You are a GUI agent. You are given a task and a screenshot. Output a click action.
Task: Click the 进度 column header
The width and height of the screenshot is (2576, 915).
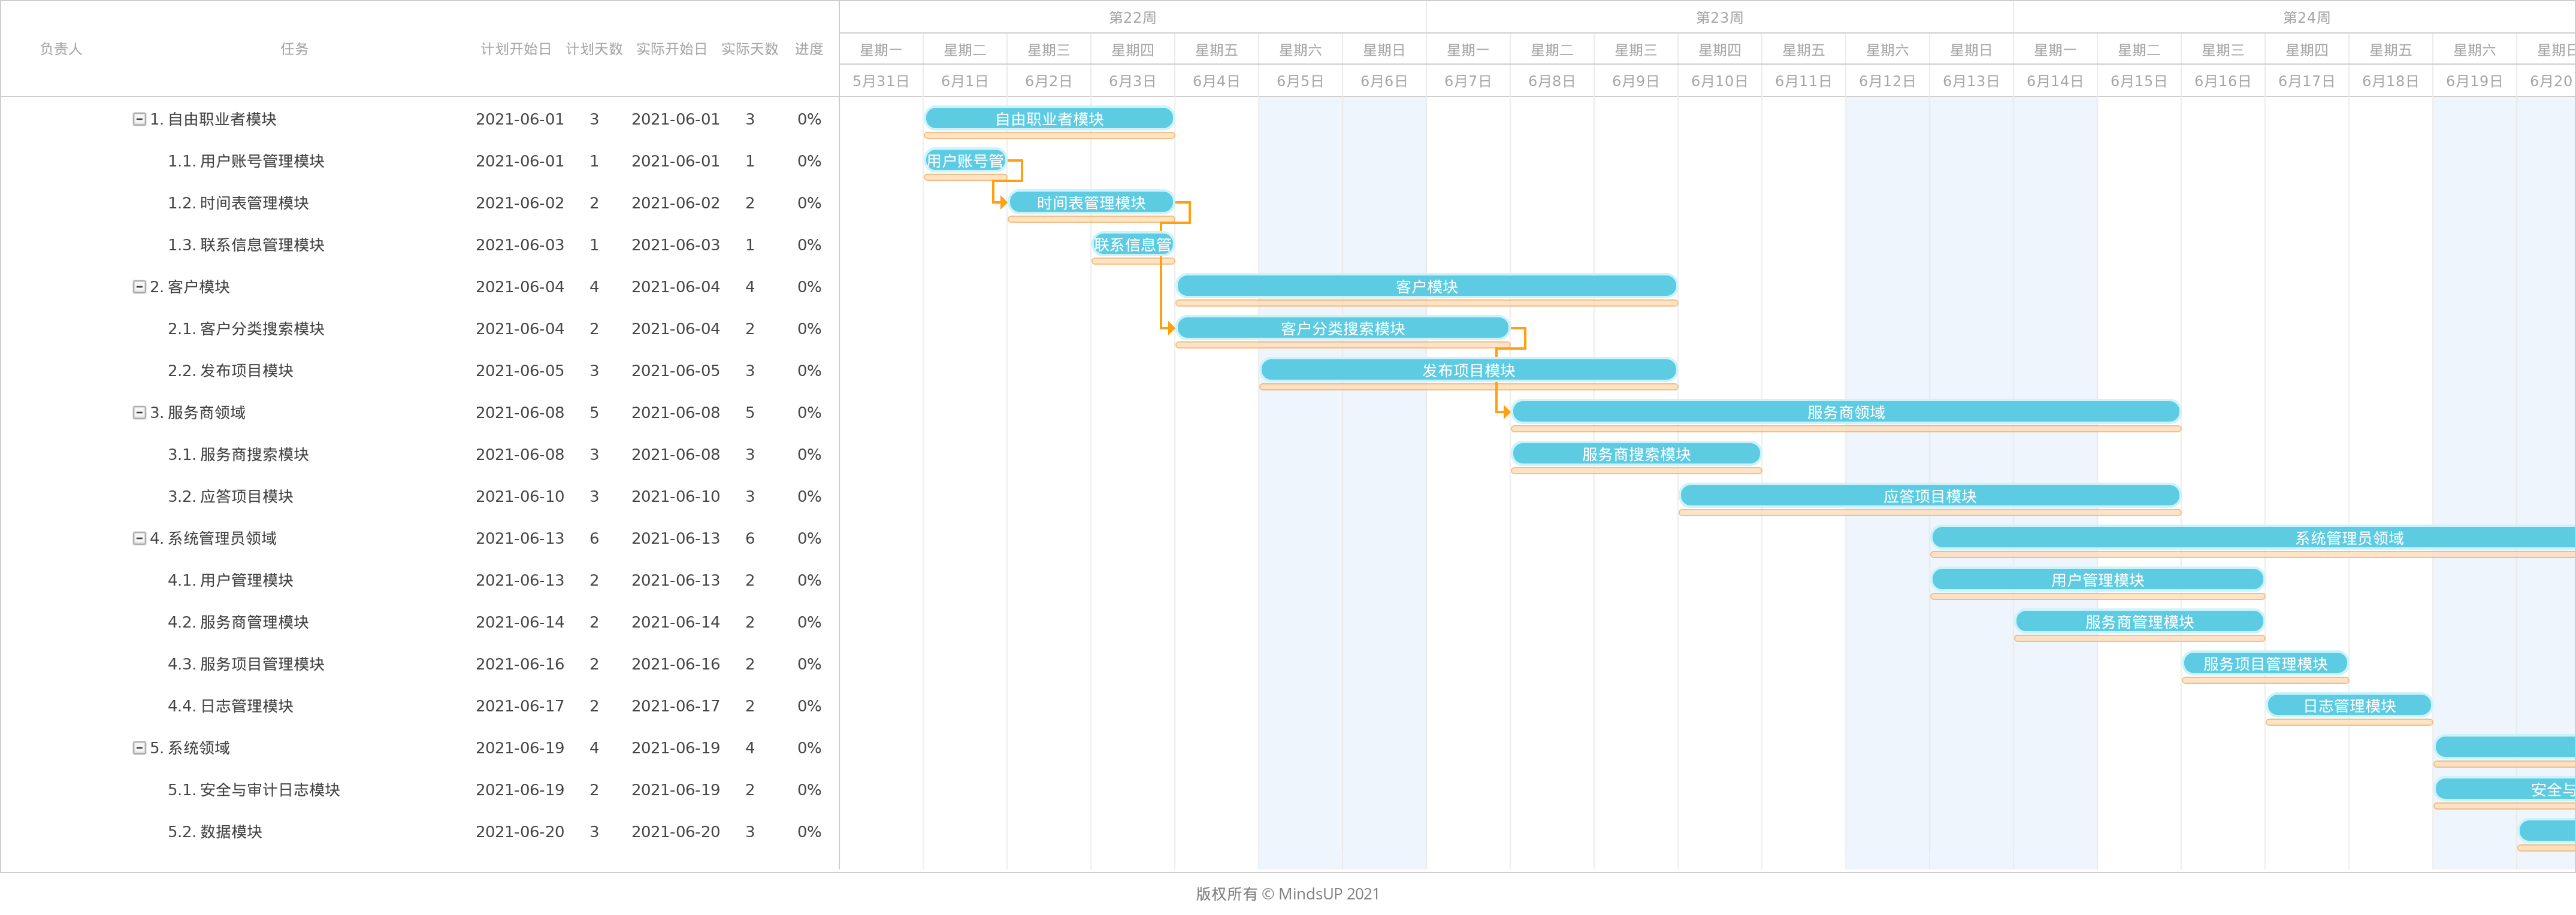coord(808,49)
